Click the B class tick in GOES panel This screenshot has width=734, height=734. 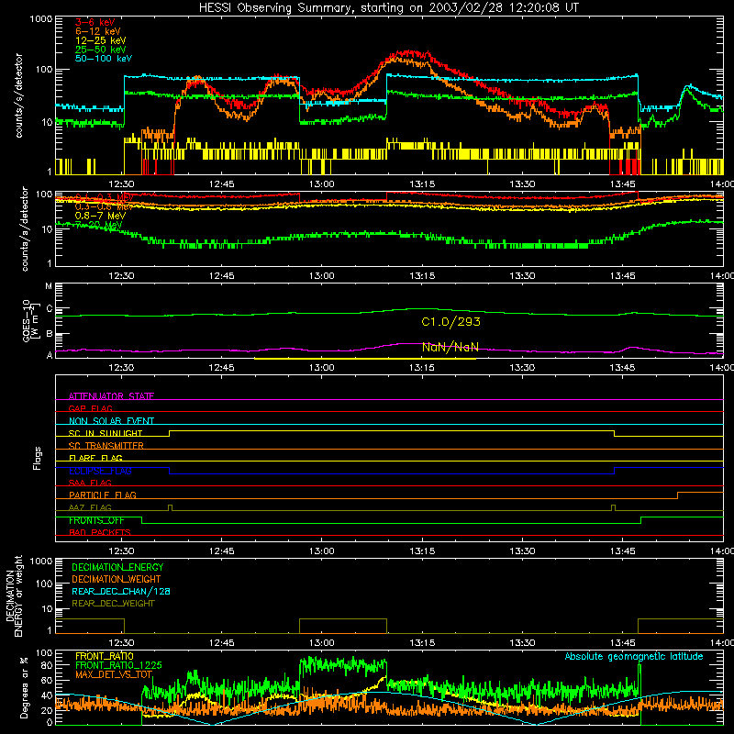[50, 334]
